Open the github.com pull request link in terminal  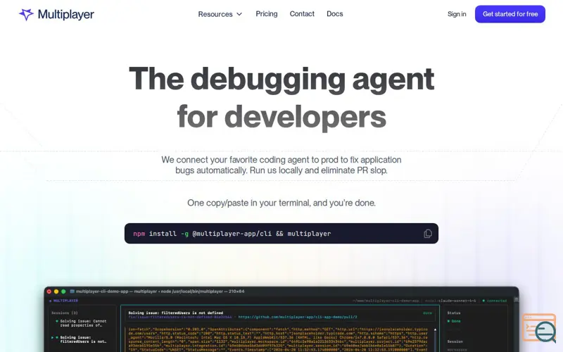298,317
